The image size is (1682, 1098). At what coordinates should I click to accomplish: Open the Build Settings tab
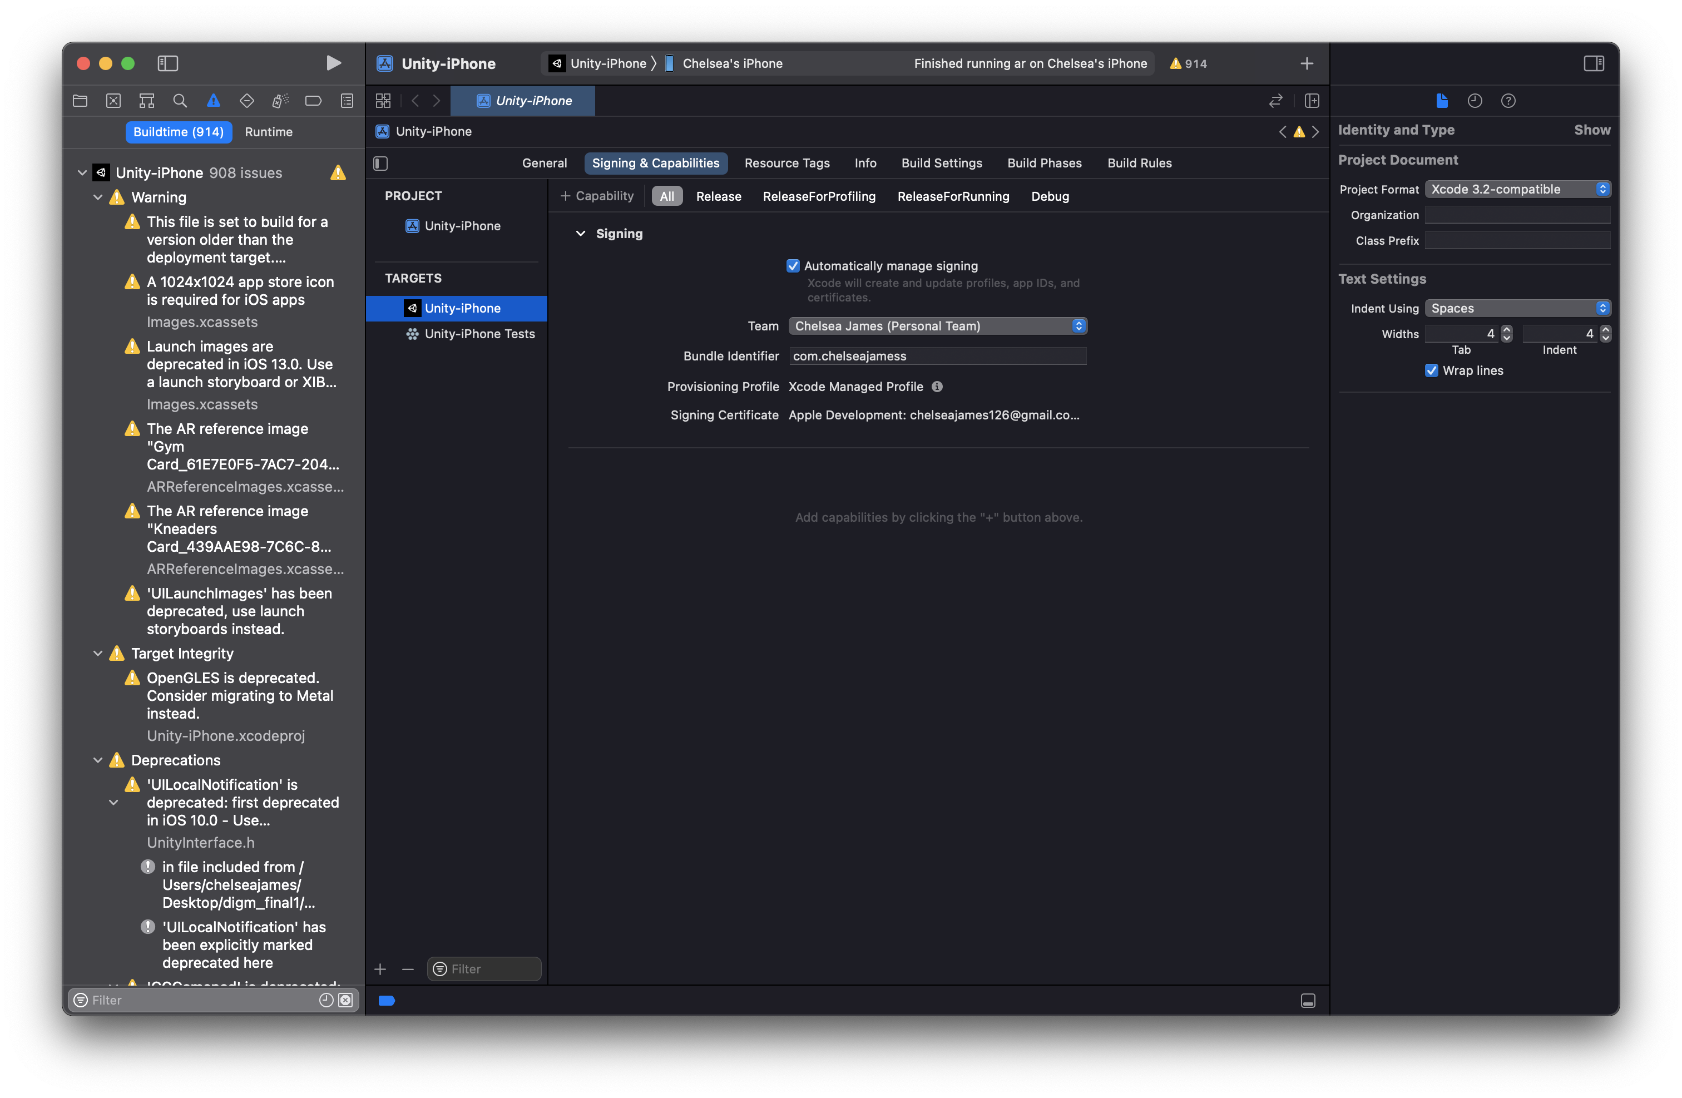[941, 163]
